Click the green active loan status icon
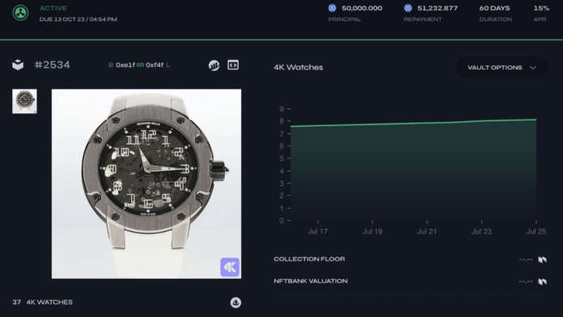This screenshot has width=563, height=317. point(20,13)
